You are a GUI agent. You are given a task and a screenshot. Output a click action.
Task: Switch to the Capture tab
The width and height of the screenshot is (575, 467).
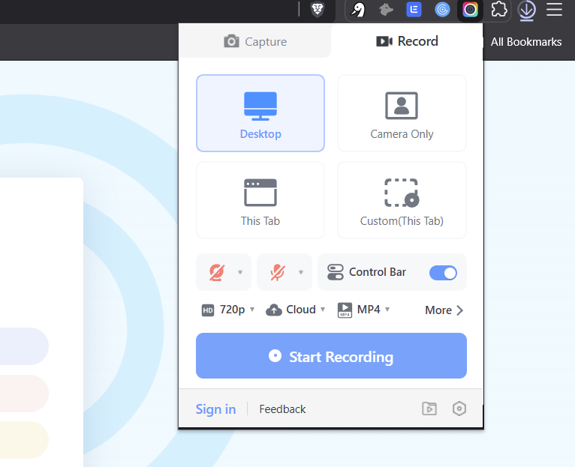click(x=255, y=42)
